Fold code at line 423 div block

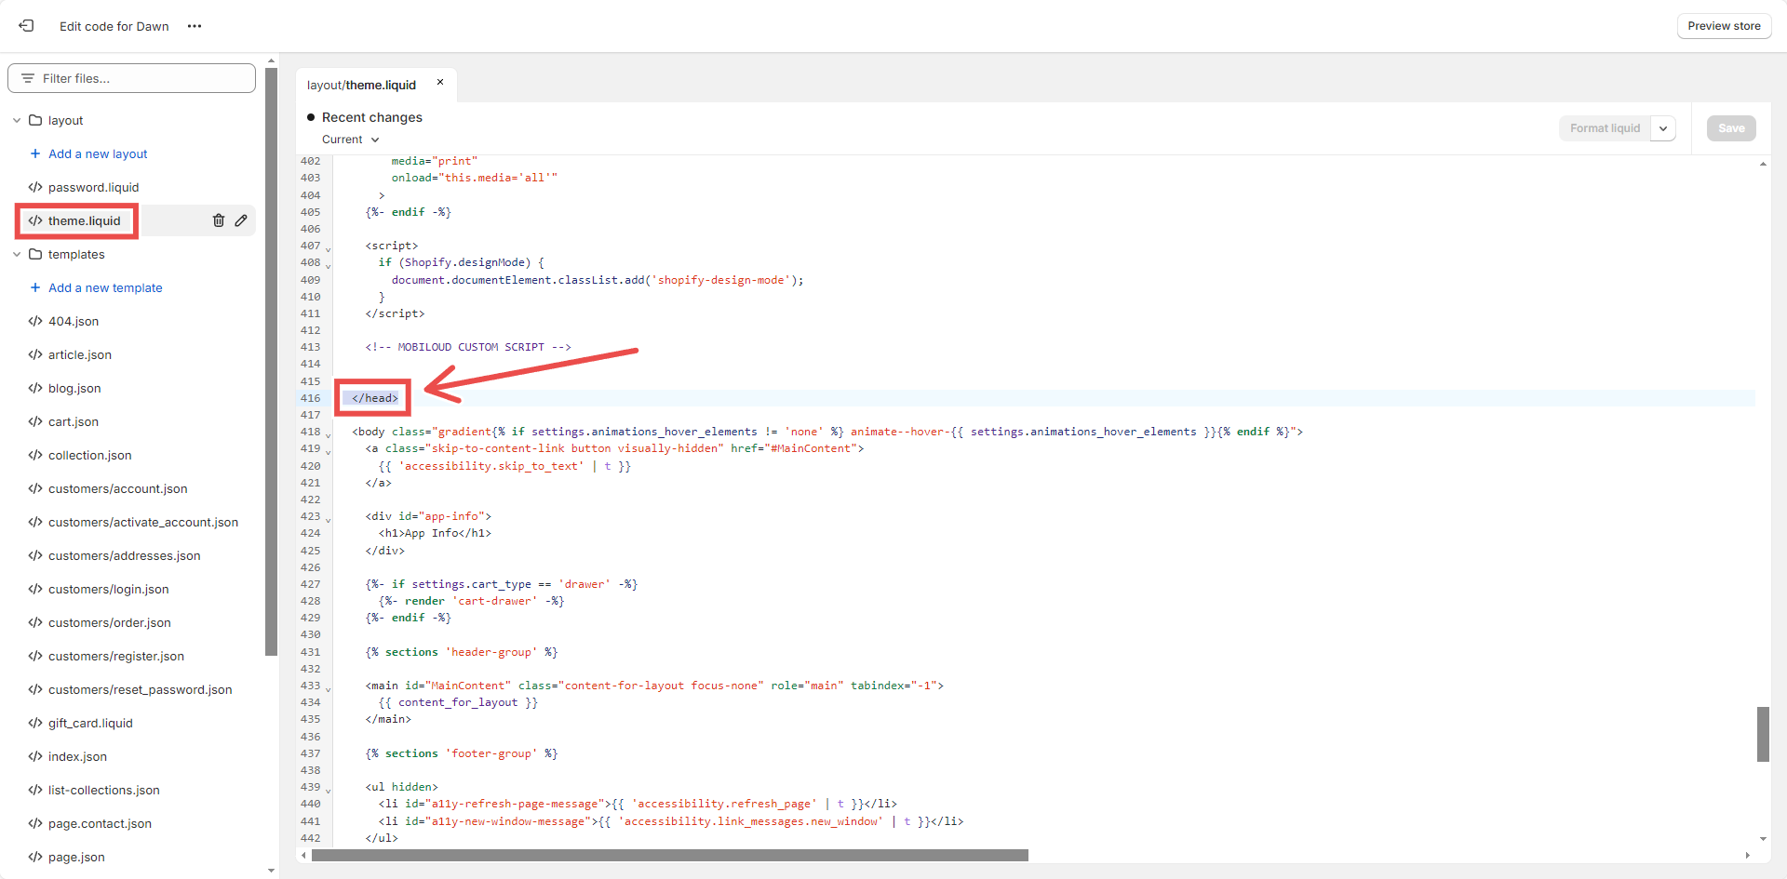(328, 519)
